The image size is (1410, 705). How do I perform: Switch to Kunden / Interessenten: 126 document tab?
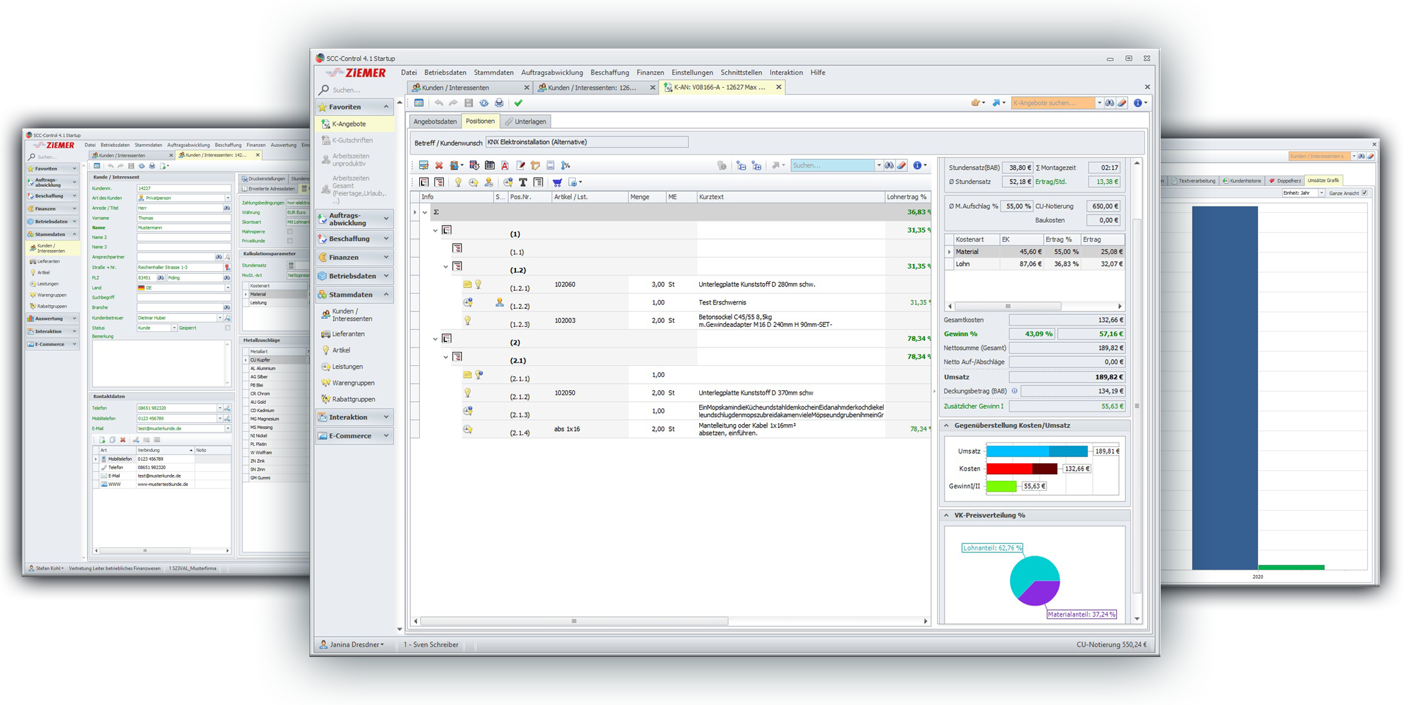click(596, 88)
